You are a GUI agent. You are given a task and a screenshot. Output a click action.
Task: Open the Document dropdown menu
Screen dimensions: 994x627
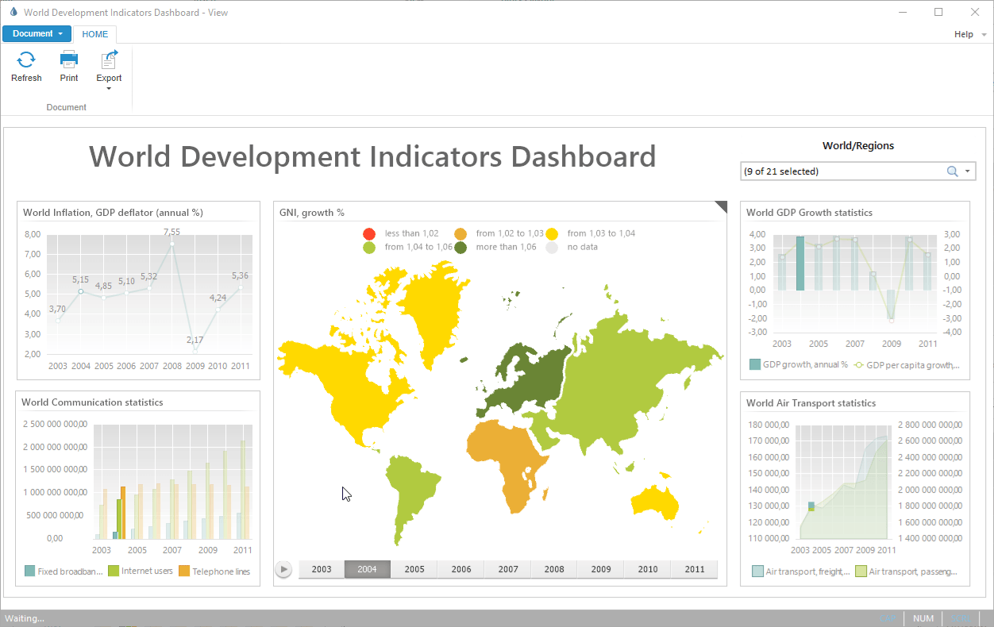(37, 34)
